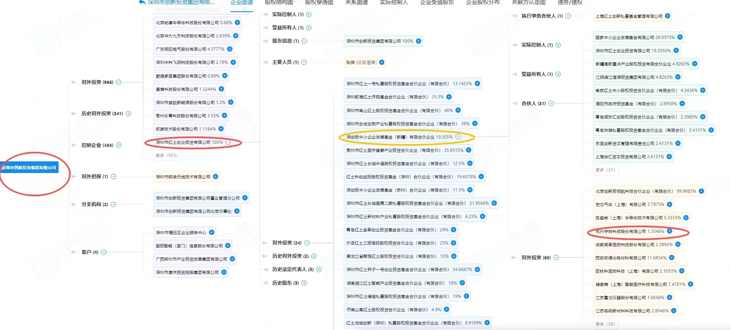Expand plus icon beside 杭州宇树科技股份有限公司 1.3546%
Screen dimensions: 731x330
(x=669, y=231)
